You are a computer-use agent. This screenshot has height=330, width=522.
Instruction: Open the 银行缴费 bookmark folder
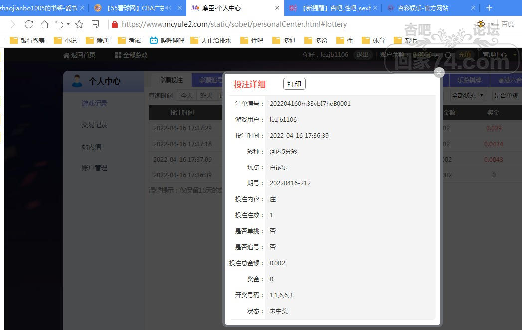click(27, 40)
